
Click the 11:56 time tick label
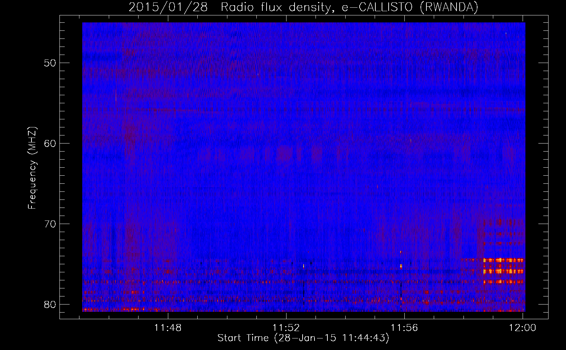(x=404, y=328)
